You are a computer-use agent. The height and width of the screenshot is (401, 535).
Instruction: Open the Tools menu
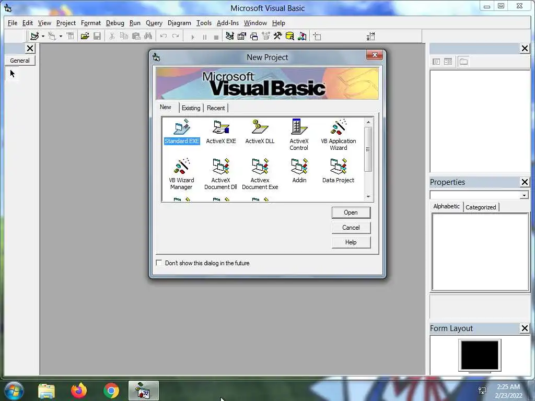(204, 23)
